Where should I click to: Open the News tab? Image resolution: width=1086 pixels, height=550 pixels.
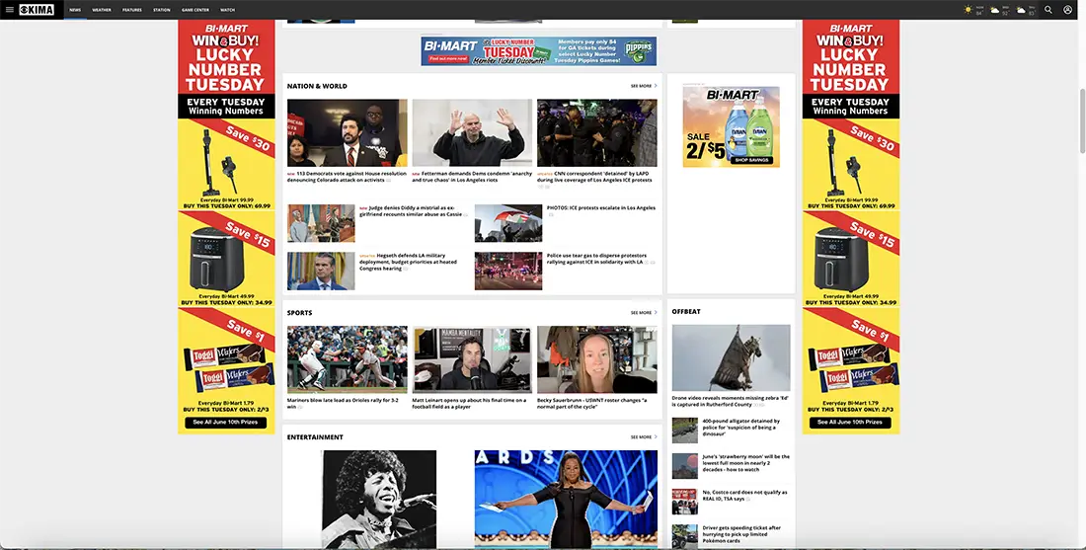pos(75,10)
